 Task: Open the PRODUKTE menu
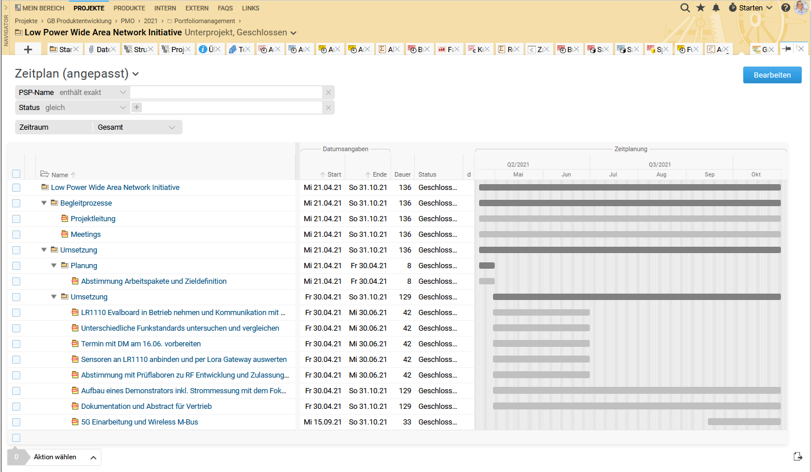click(129, 8)
